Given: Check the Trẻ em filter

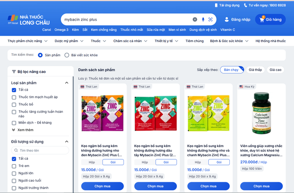Looking at the screenshot, I should pyautogui.click(x=14, y=166).
